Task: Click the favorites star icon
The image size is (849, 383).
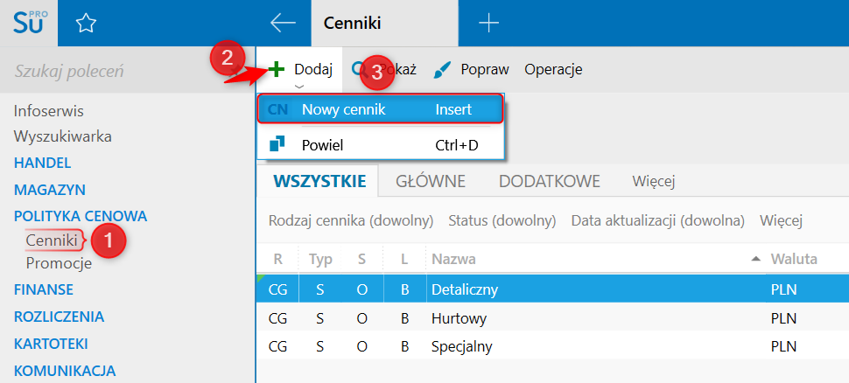Action: [85, 24]
